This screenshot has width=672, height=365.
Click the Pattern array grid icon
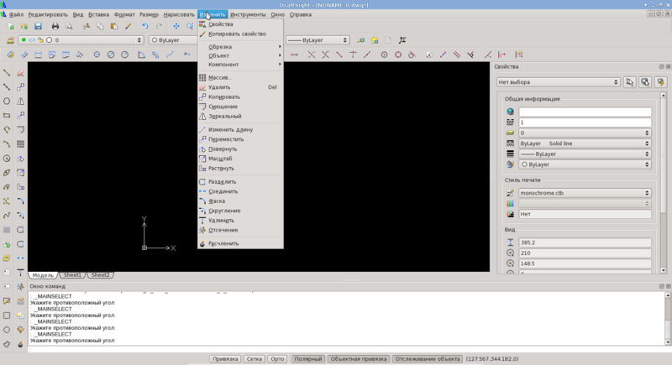tap(20, 144)
